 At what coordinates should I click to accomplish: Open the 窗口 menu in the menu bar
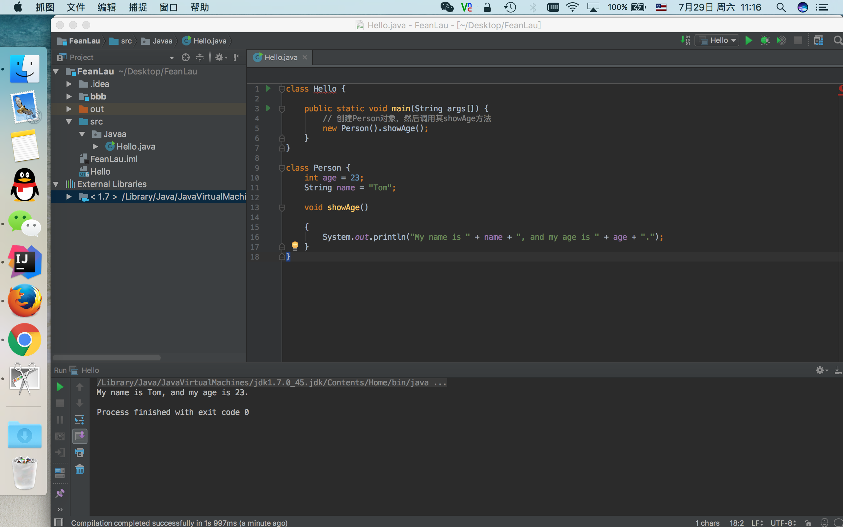pyautogui.click(x=169, y=7)
